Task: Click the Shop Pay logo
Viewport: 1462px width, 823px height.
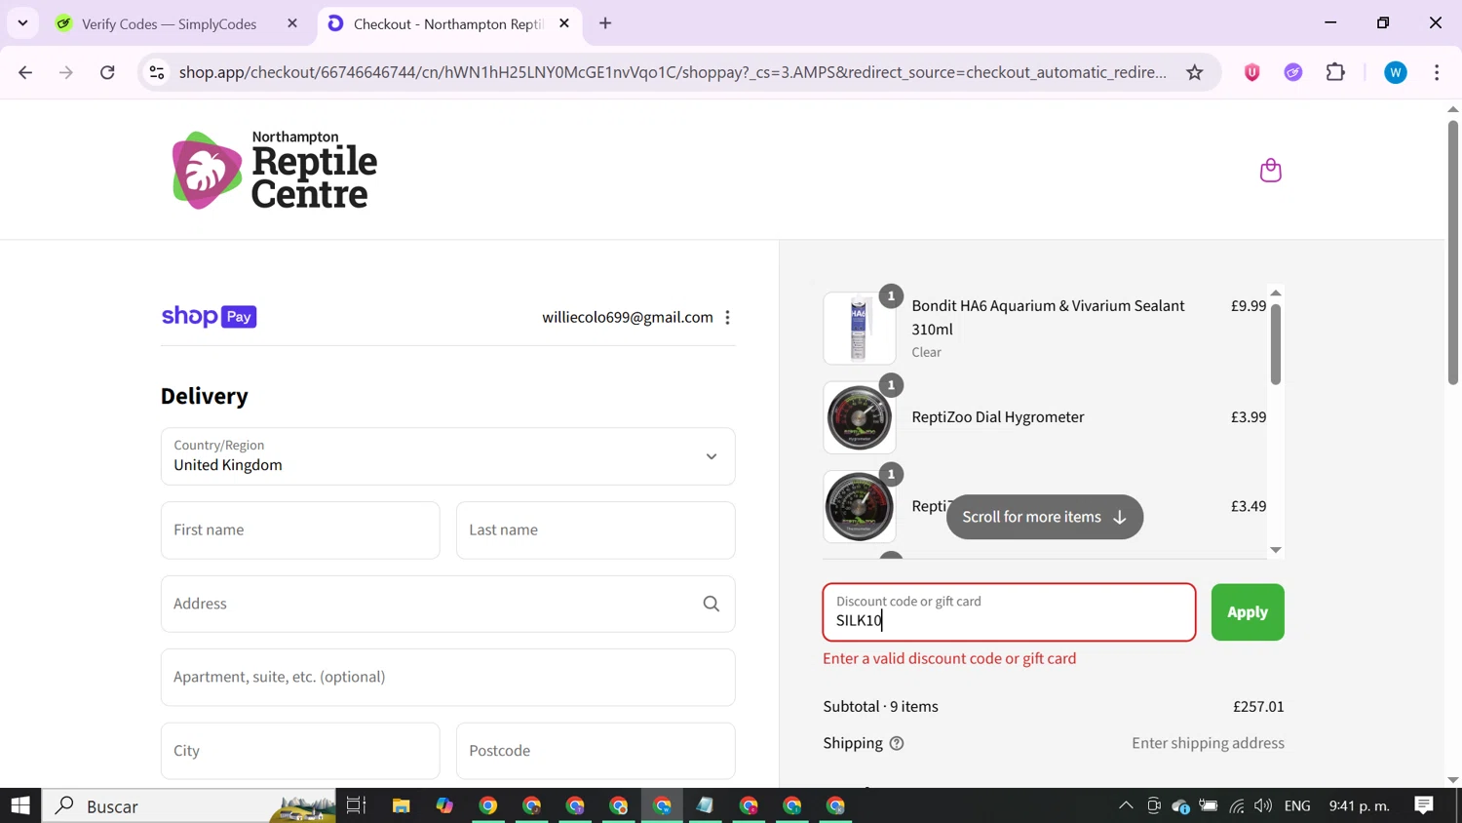Action: 209,316
